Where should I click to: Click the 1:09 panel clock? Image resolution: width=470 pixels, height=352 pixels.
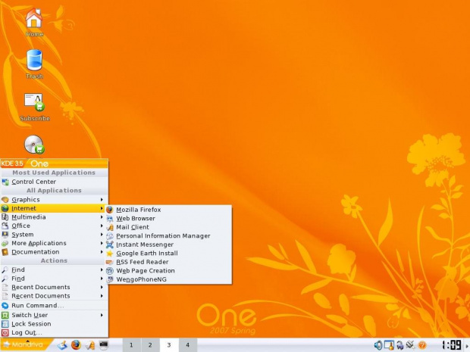[451, 345]
